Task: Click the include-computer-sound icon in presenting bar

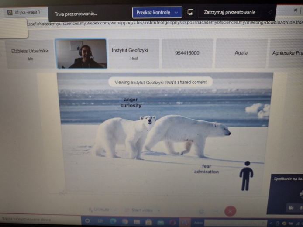Action: [x=190, y=12]
